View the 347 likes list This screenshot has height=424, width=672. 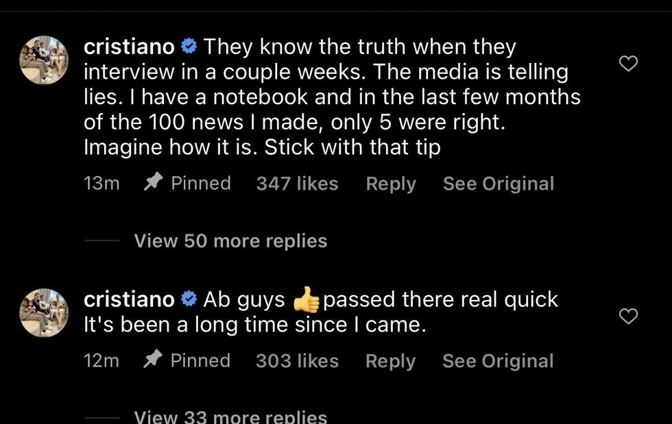pos(298,184)
